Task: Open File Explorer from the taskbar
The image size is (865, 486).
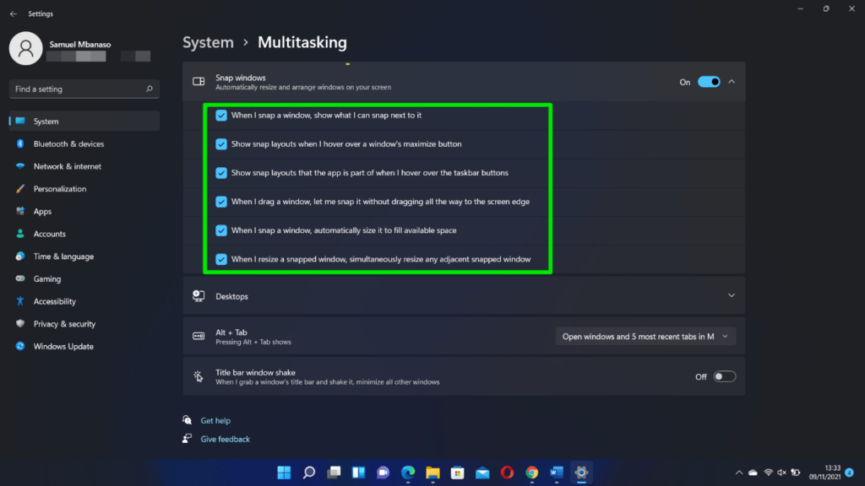Action: (x=432, y=472)
